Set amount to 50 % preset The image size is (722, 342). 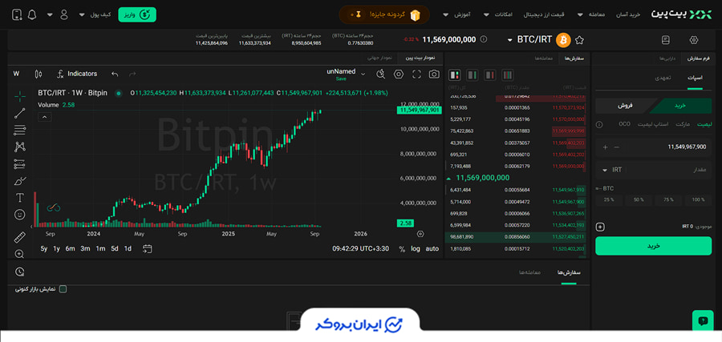[638, 199]
